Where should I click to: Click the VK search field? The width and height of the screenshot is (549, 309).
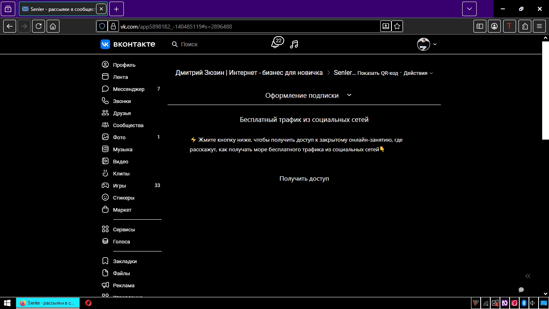coord(209,44)
